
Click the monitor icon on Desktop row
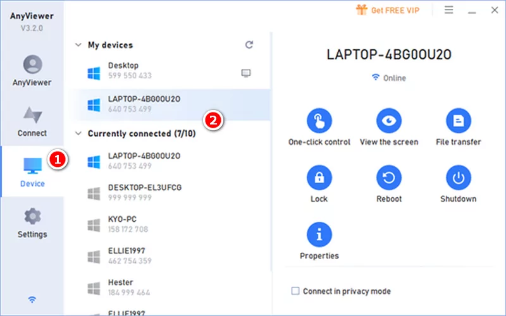[246, 73]
